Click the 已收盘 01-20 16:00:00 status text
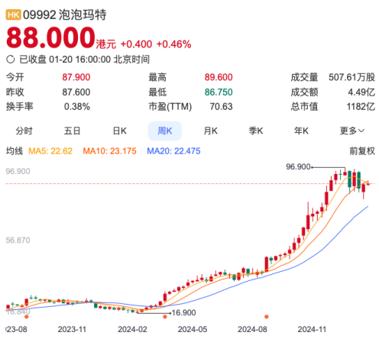This screenshot has height=339, width=379. pos(84,60)
